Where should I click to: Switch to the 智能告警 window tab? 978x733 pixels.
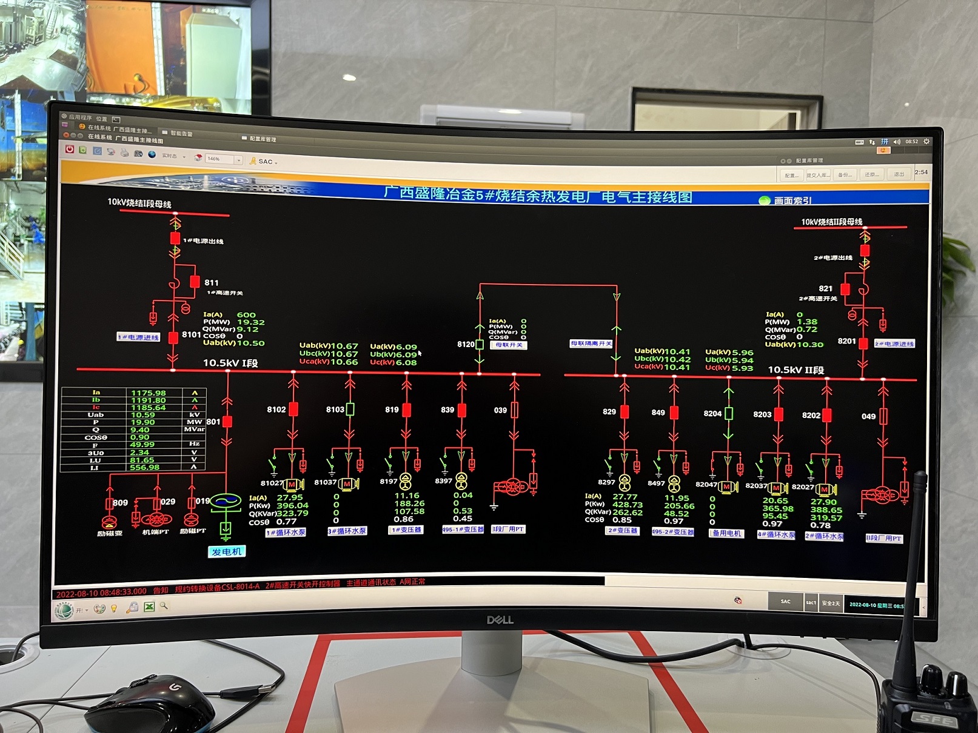point(181,133)
